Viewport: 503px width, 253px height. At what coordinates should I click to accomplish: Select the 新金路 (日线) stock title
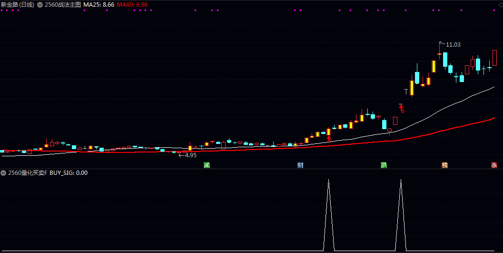point(17,5)
